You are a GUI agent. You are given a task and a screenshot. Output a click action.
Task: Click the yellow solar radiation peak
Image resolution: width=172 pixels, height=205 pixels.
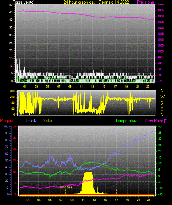tap(88, 183)
